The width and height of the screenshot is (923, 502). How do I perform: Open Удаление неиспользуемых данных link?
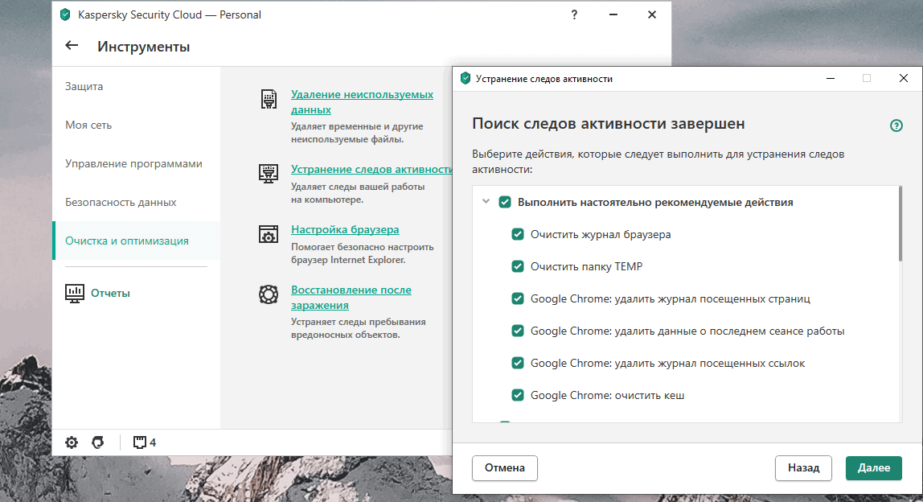362,102
